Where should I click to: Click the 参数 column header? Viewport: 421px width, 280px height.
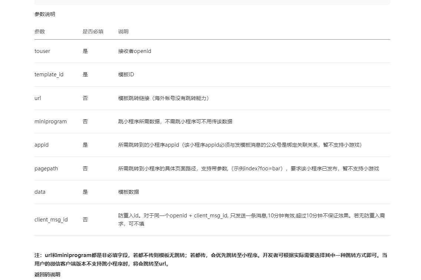pos(40,31)
